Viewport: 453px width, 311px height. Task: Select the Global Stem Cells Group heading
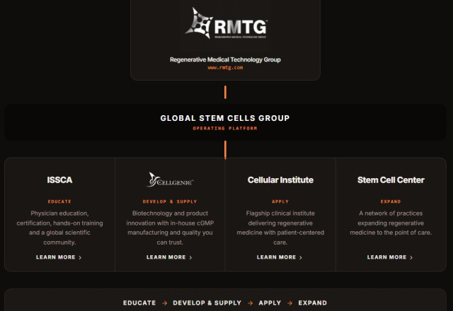coord(225,118)
